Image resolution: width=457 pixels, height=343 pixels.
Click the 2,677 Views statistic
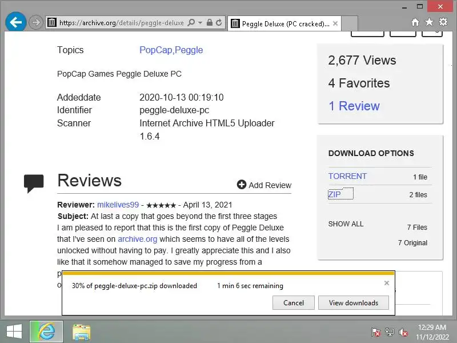tap(362, 61)
